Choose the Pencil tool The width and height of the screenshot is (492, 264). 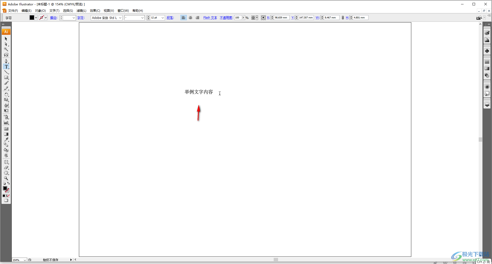click(6, 88)
